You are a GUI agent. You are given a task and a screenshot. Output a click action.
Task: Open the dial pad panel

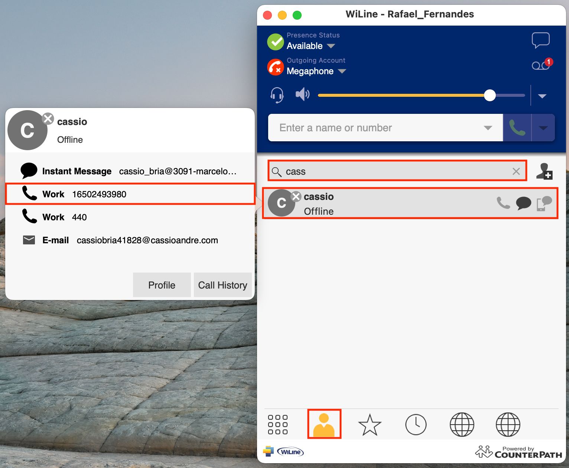[279, 424]
